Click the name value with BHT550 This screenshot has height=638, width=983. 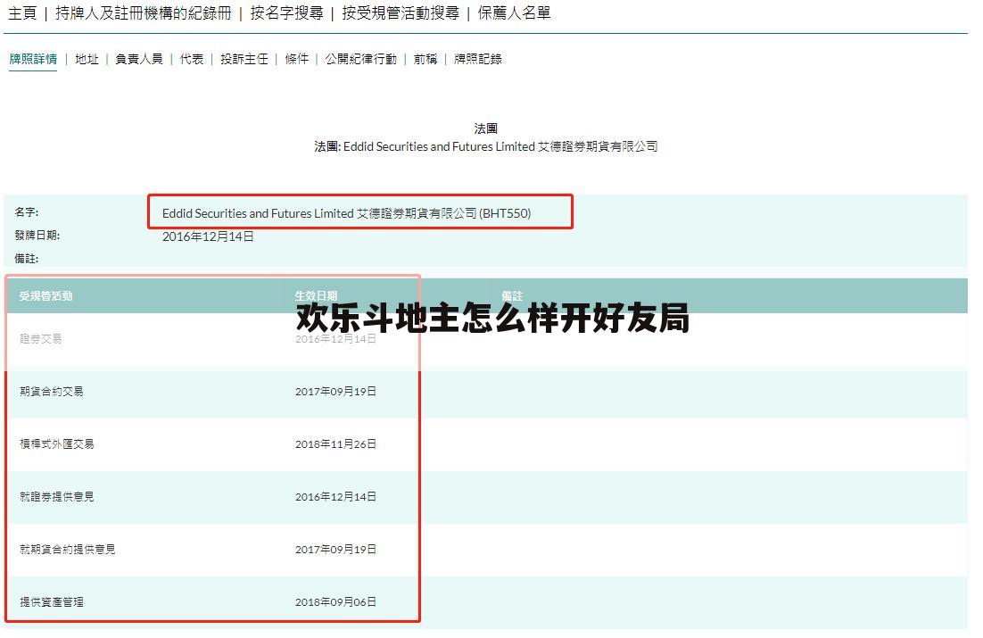pyautogui.click(x=347, y=213)
